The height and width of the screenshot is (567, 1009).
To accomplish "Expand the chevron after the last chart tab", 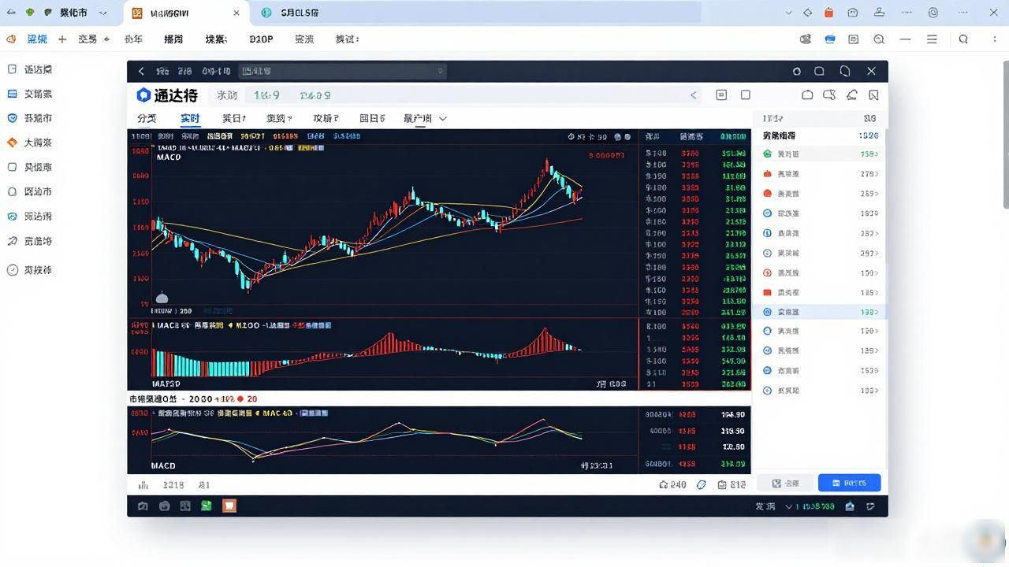I will (443, 119).
